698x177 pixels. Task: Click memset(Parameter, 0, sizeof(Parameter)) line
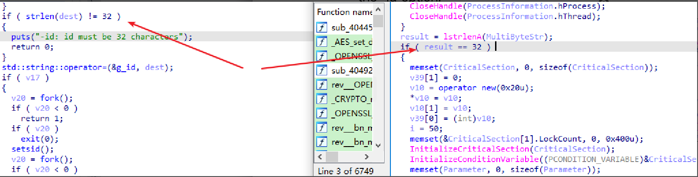(505, 169)
